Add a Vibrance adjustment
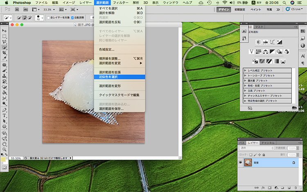307x192 pixels. (251, 52)
